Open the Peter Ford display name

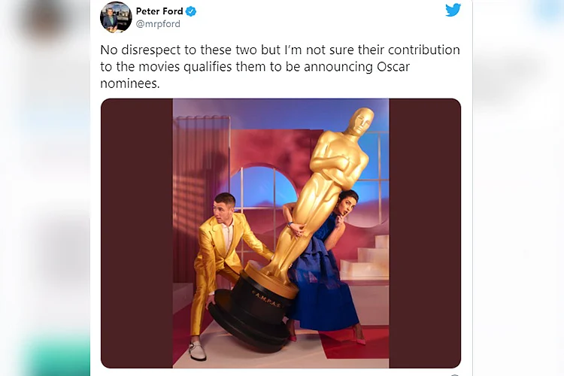[159, 11]
